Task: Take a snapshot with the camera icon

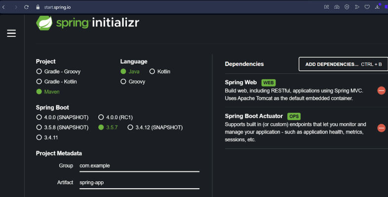Action: (x=337, y=7)
